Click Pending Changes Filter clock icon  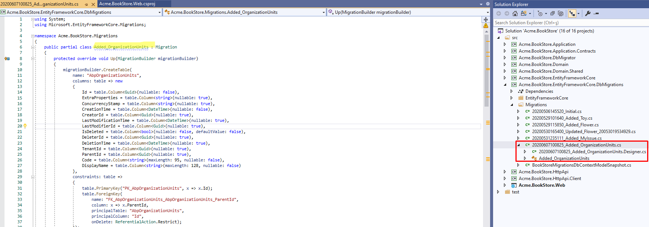click(x=540, y=13)
